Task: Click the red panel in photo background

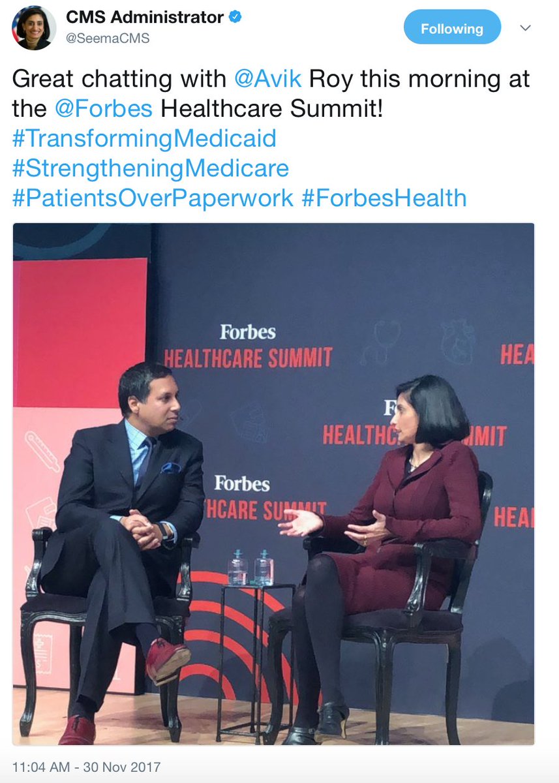Action: (x=80, y=333)
